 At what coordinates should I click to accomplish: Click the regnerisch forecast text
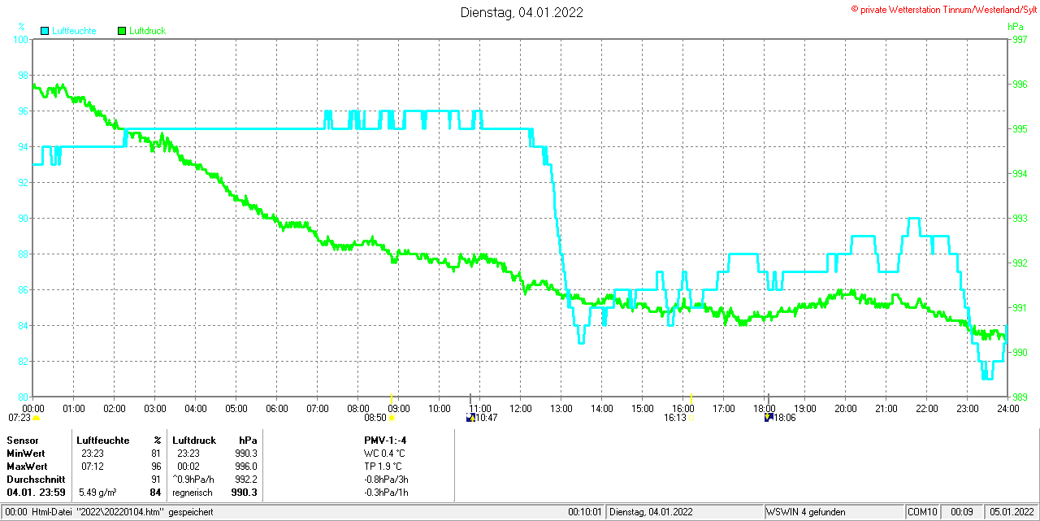click(x=192, y=493)
